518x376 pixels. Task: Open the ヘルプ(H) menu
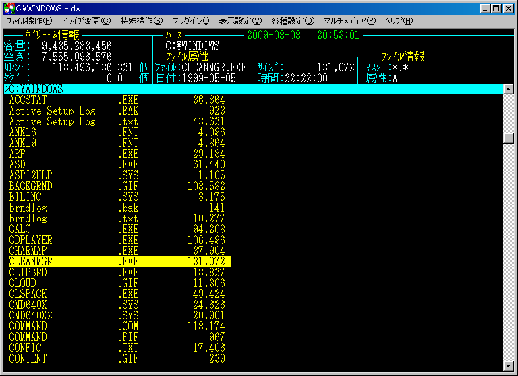tap(399, 21)
